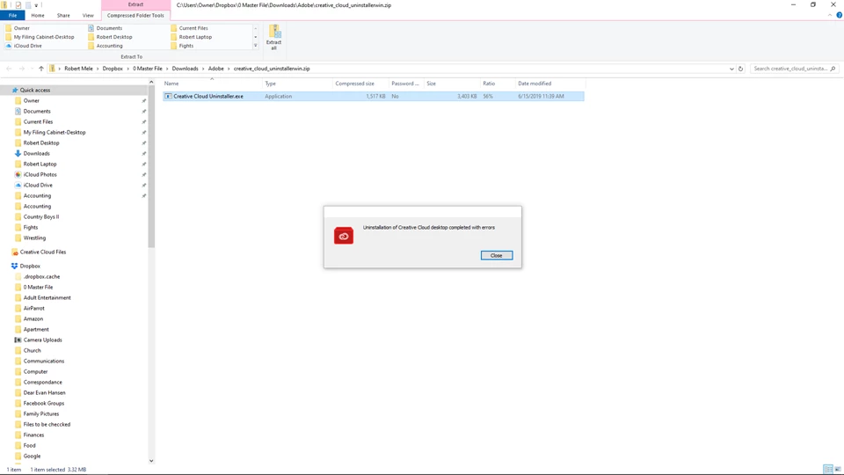Choose Fights in Extract To list
The height and width of the screenshot is (475, 844).
click(x=186, y=46)
